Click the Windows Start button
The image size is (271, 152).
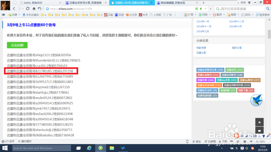5,148
